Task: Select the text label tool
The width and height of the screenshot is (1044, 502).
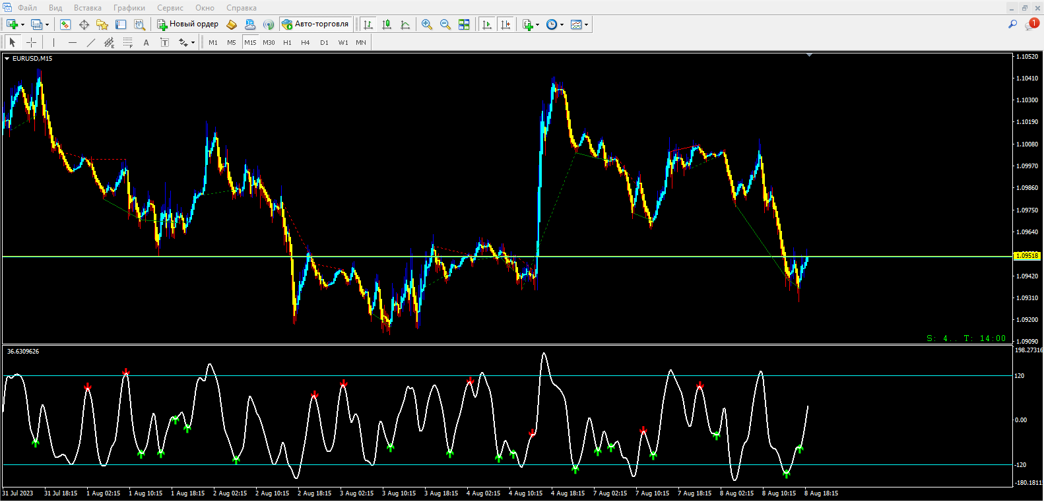Action: (x=165, y=42)
